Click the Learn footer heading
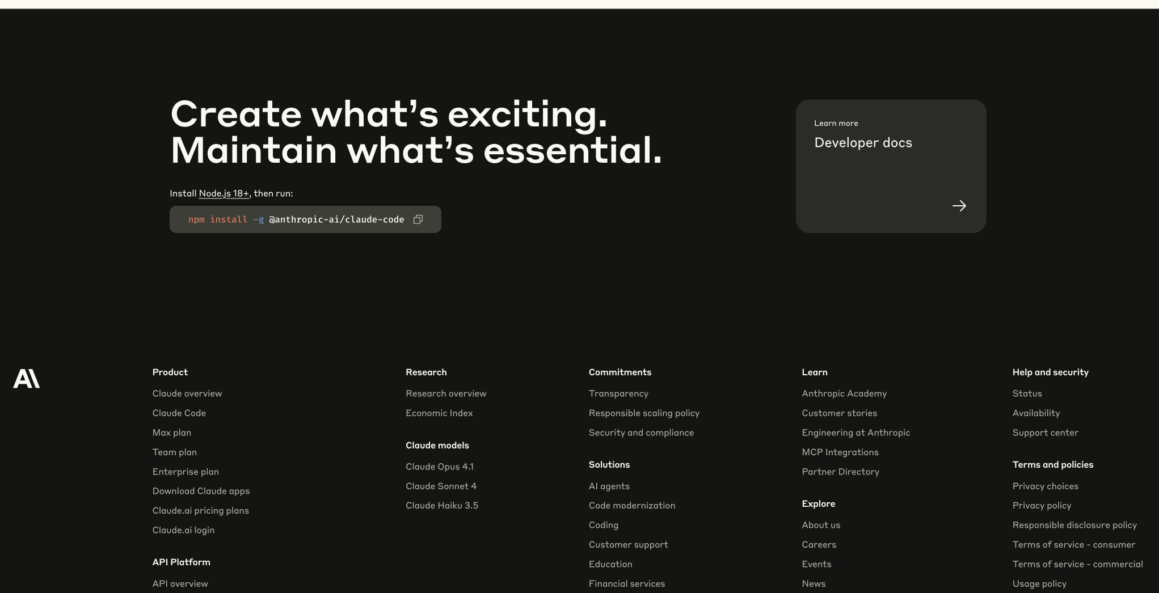The width and height of the screenshot is (1159, 593). click(x=815, y=372)
